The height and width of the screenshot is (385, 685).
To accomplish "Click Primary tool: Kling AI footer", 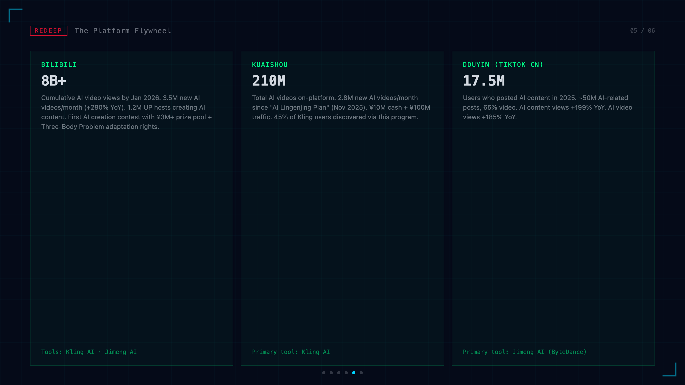I will click(x=291, y=352).
